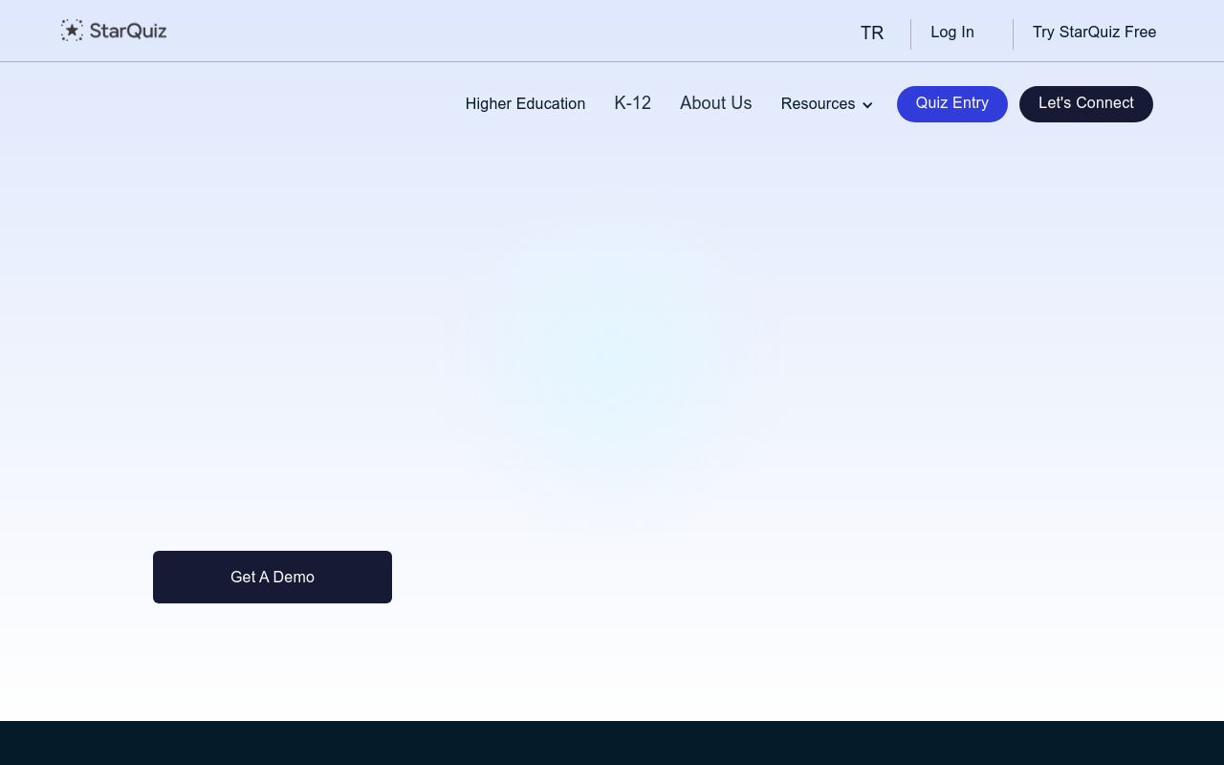
Task: Open the Log In page
Action: [x=952, y=33]
